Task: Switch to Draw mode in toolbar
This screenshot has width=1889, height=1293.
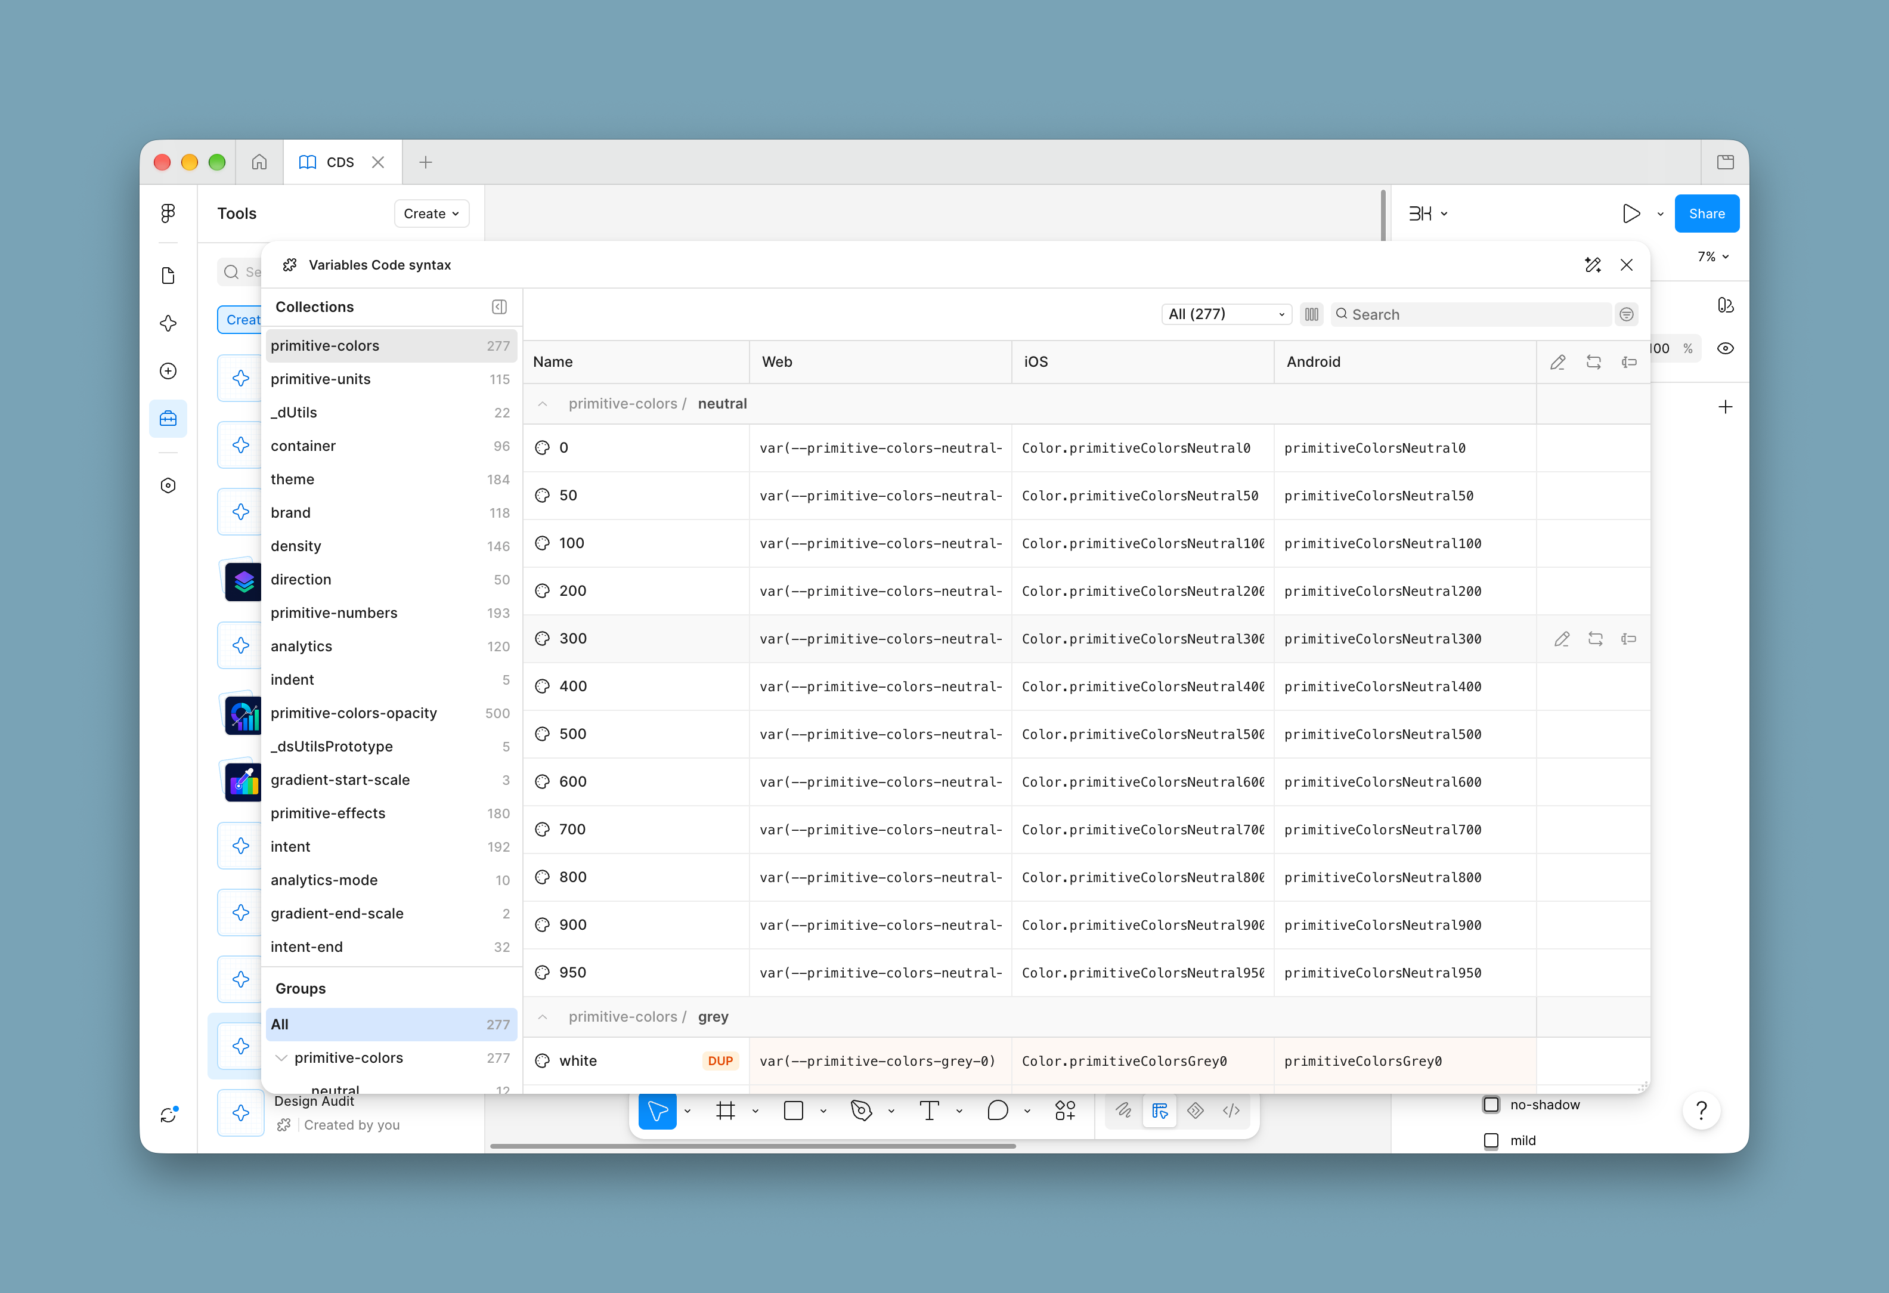Action: pyautogui.click(x=1123, y=1110)
